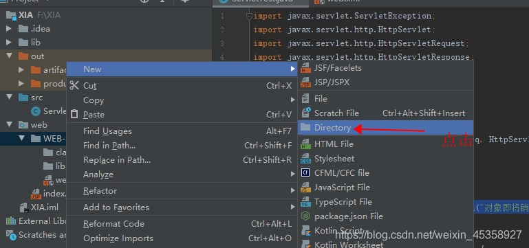
Task: Expand the .idea folder
Action: [x=9, y=29]
